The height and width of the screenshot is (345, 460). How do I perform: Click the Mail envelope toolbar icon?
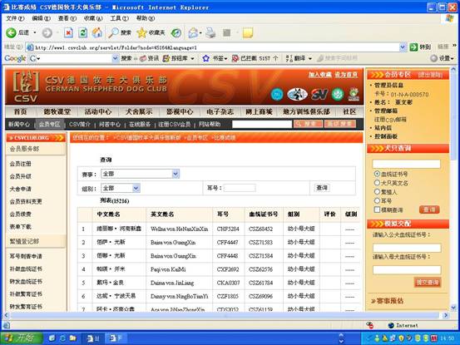193,32
